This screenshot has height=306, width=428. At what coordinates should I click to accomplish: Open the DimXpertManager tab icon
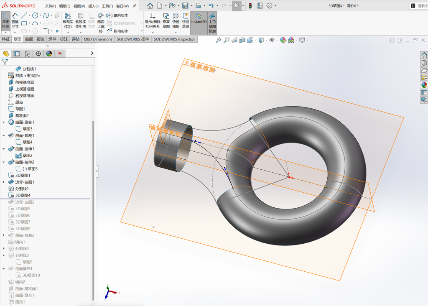point(38,54)
